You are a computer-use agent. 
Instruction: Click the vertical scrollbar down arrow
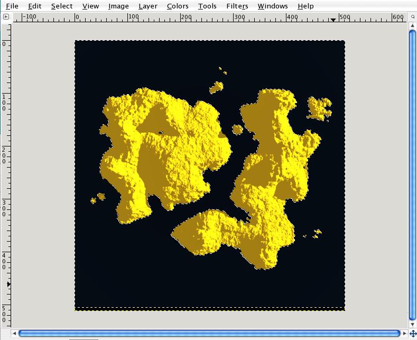click(412, 324)
